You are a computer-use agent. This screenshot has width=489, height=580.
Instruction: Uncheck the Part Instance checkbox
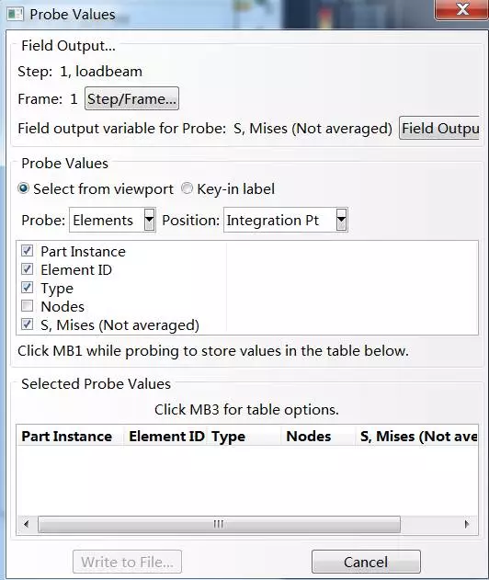tap(27, 251)
